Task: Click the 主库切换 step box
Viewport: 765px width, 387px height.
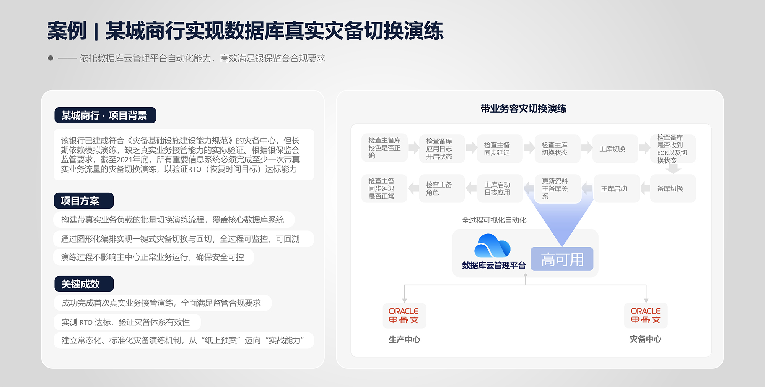Action: [615, 149]
